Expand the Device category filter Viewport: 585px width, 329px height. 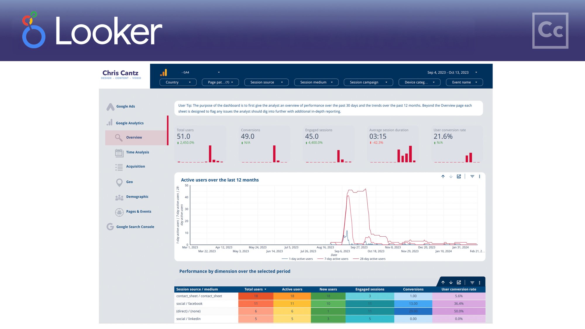tap(419, 82)
